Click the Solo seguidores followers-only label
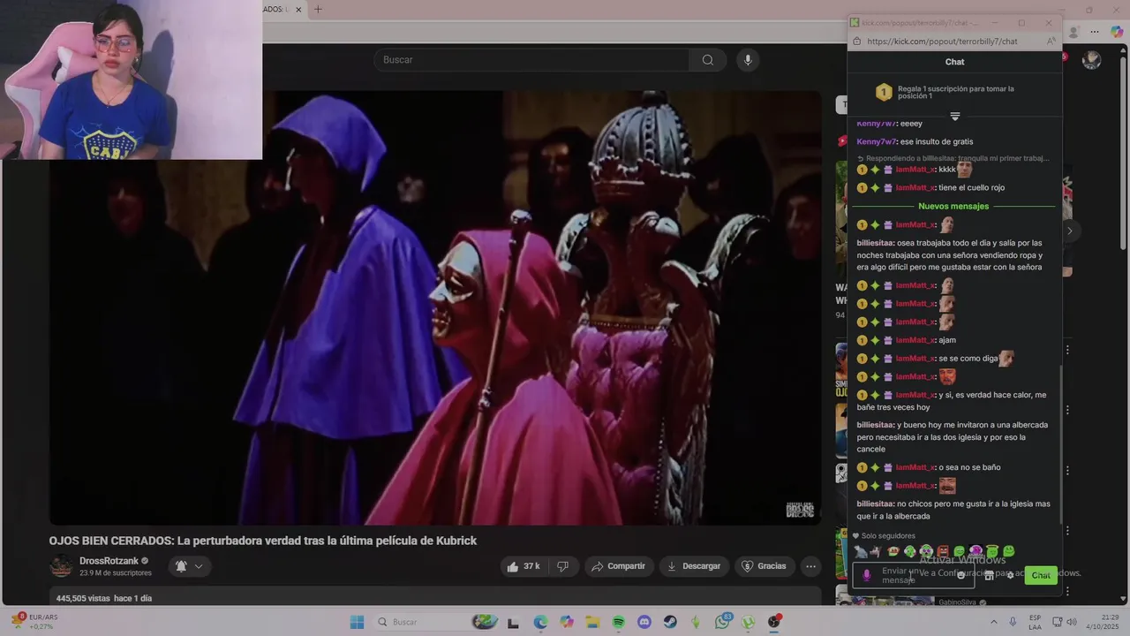Viewport: 1130px width, 636px height. (x=888, y=536)
